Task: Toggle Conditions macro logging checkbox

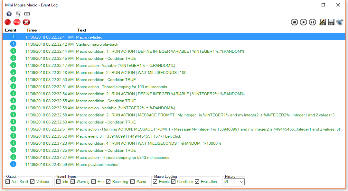Action: (x=173, y=181)
